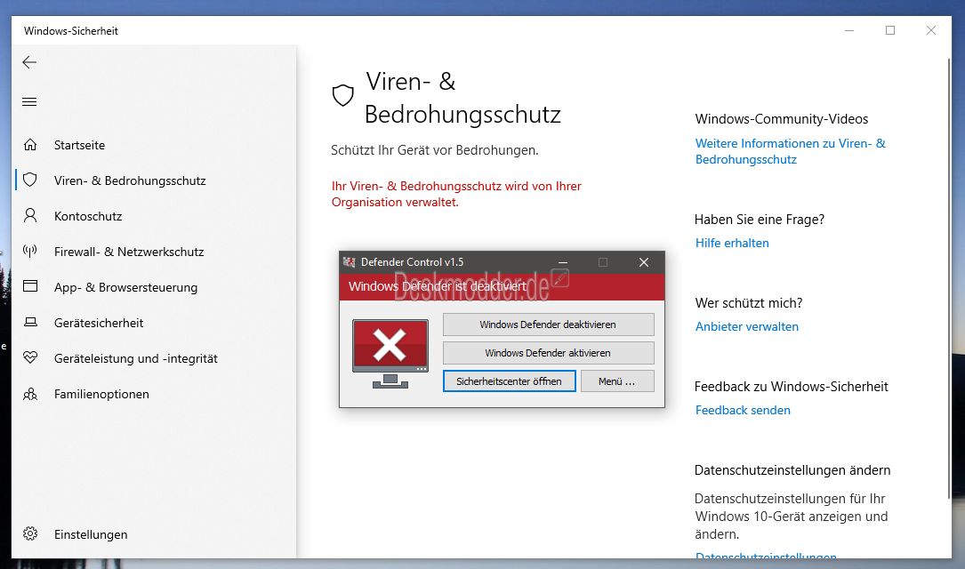Viewport: 965px width, 569px height.
Task: Open the hamburger navigation menu
Action: click(x=29, y=101)
